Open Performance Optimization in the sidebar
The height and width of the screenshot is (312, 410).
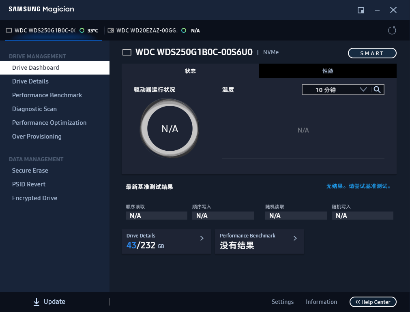(49, 123)
